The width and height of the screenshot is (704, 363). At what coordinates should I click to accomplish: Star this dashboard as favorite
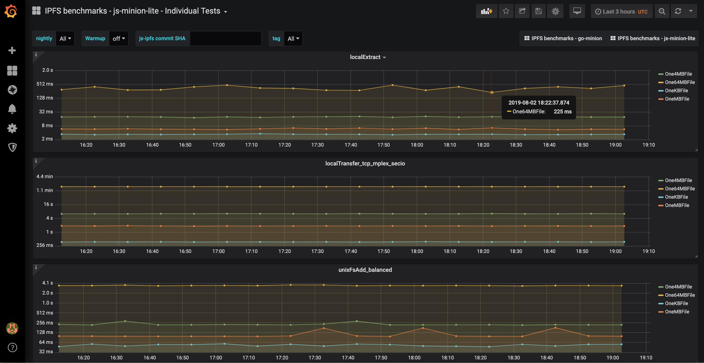coord(506,11)
